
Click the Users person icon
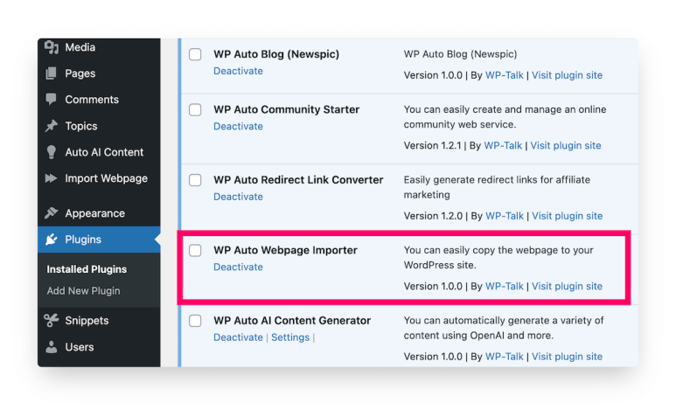pyautogui.click(x=51, y=347)
